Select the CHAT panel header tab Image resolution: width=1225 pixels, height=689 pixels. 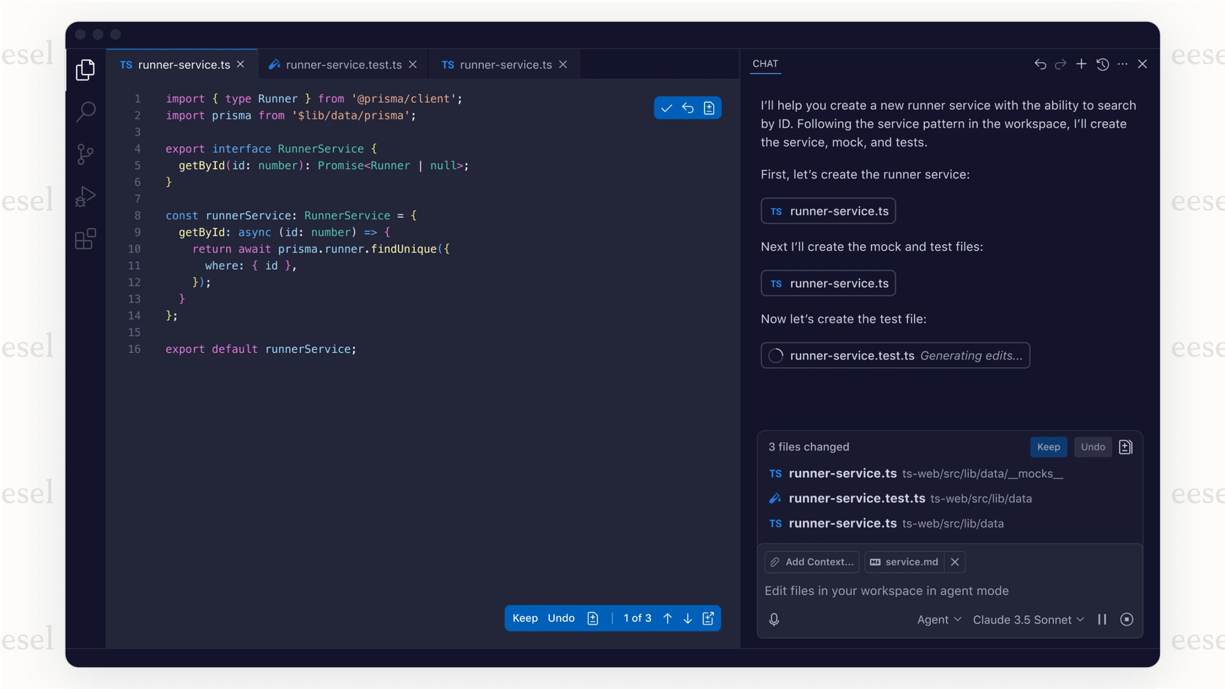765,64
